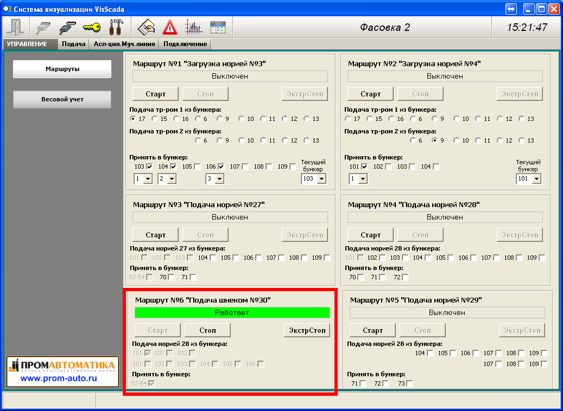The height and width of the screenshot is (411, 563).
Task: Click the Весовой учет sidebar button
Action: coord(62,99)
